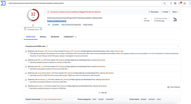This screenshot has width=191, height=104.
Task: Click the lnk tag
Action: click(x=49, y=25)
